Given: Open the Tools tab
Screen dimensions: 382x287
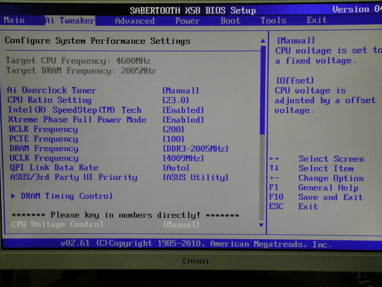Looking at the screenshot, I should coord(273,20).
